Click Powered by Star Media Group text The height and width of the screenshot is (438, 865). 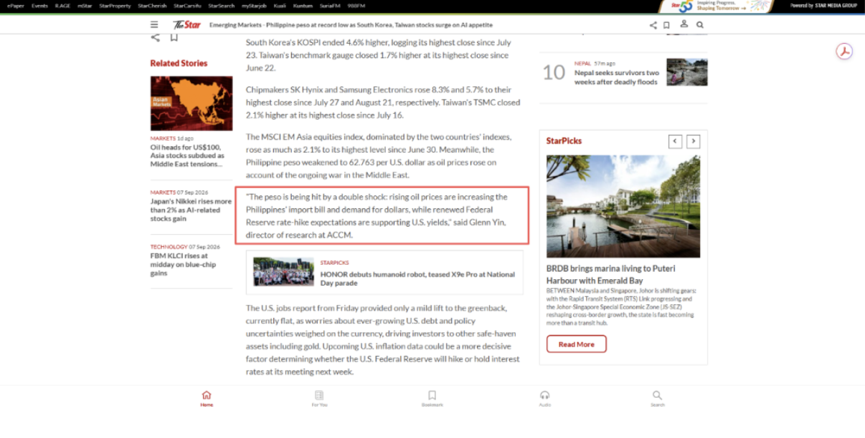pyautogui.click(x=823, y=6)
